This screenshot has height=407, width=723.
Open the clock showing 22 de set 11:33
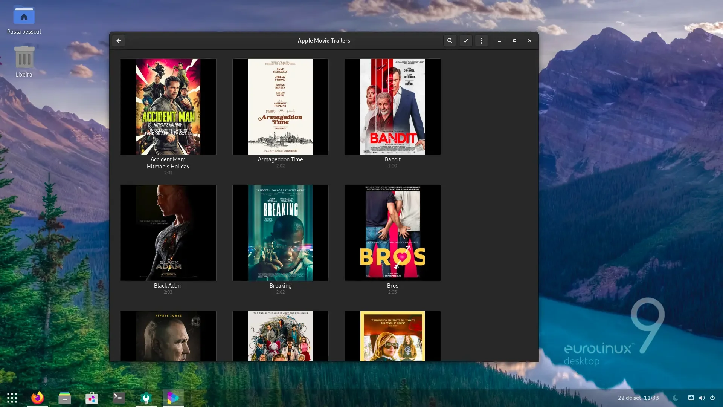pos(638,398)
